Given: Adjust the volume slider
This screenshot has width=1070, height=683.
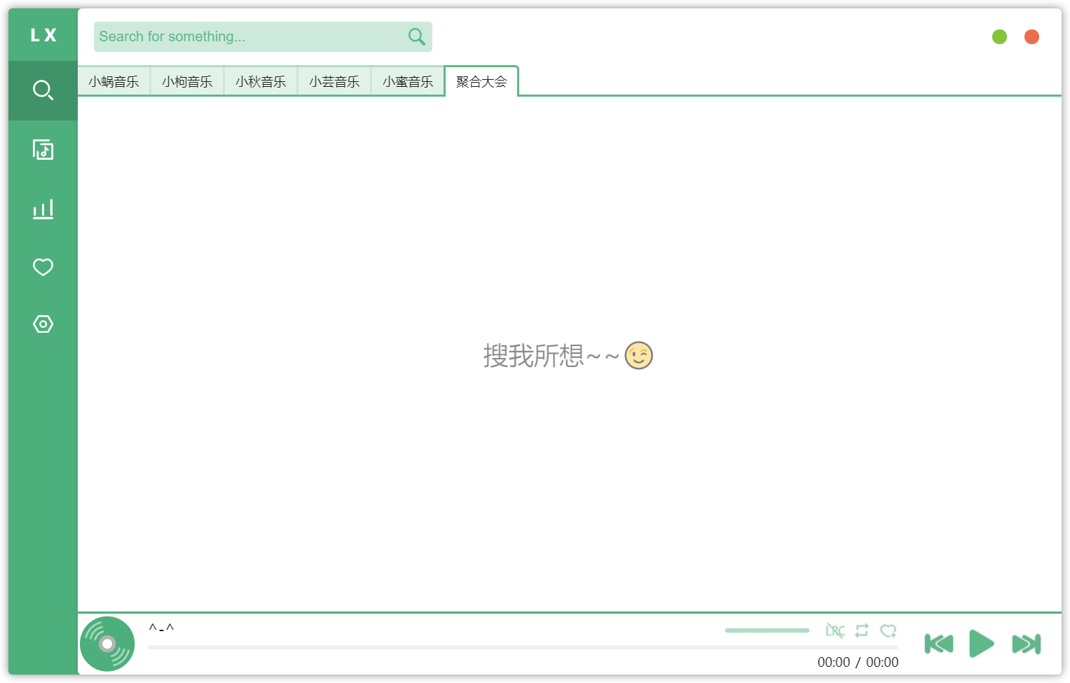Looking at the screenshot, I should click(x=767, y=630).
